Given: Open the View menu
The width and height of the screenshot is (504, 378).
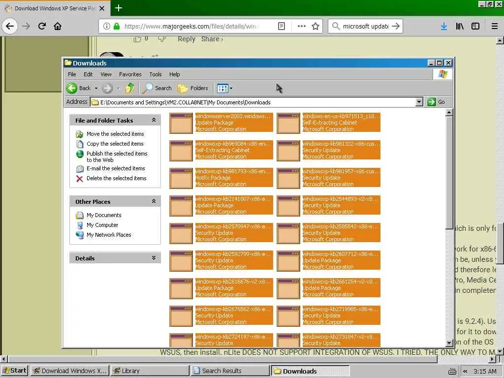Looking at the screenshot, I should [x=106, y=74].
